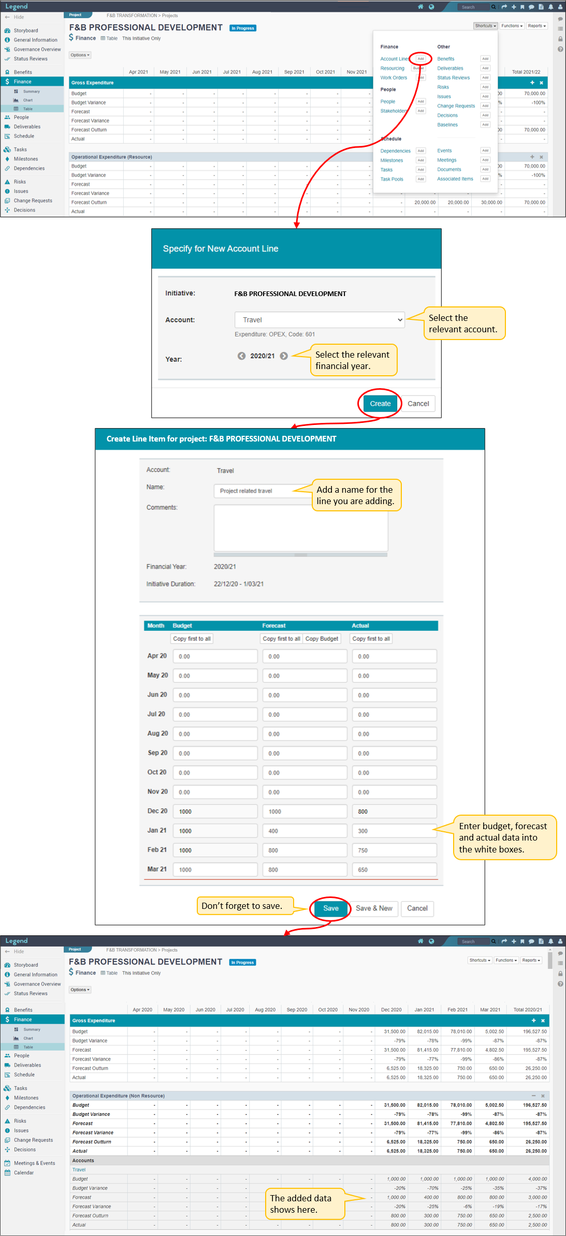The height and width of the screenshot is (1236, 566).
Task: Click the Comments text area
Action: 301,528
